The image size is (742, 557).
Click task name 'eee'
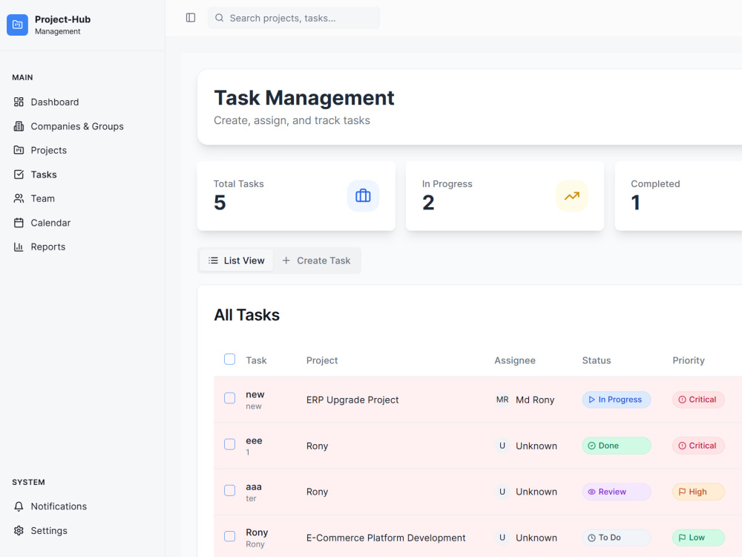254,440
